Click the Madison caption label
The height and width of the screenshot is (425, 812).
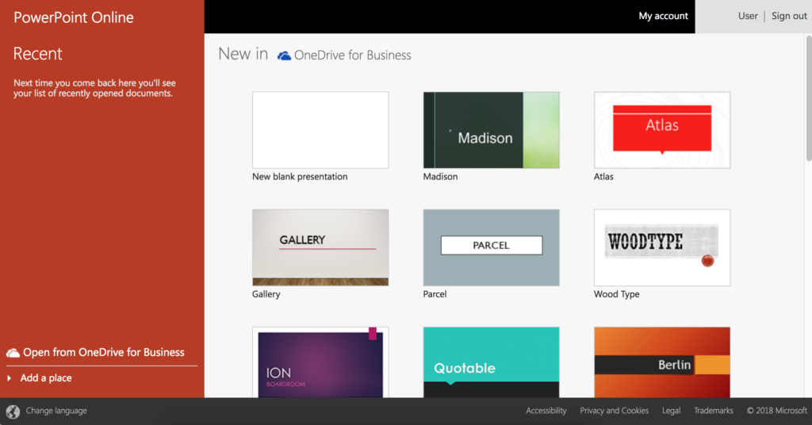[x=440, y=177]
